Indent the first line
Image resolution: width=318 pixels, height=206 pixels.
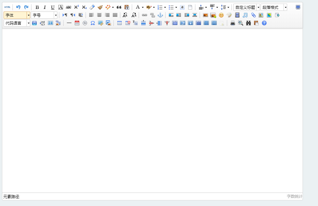(x=81, y=15)
